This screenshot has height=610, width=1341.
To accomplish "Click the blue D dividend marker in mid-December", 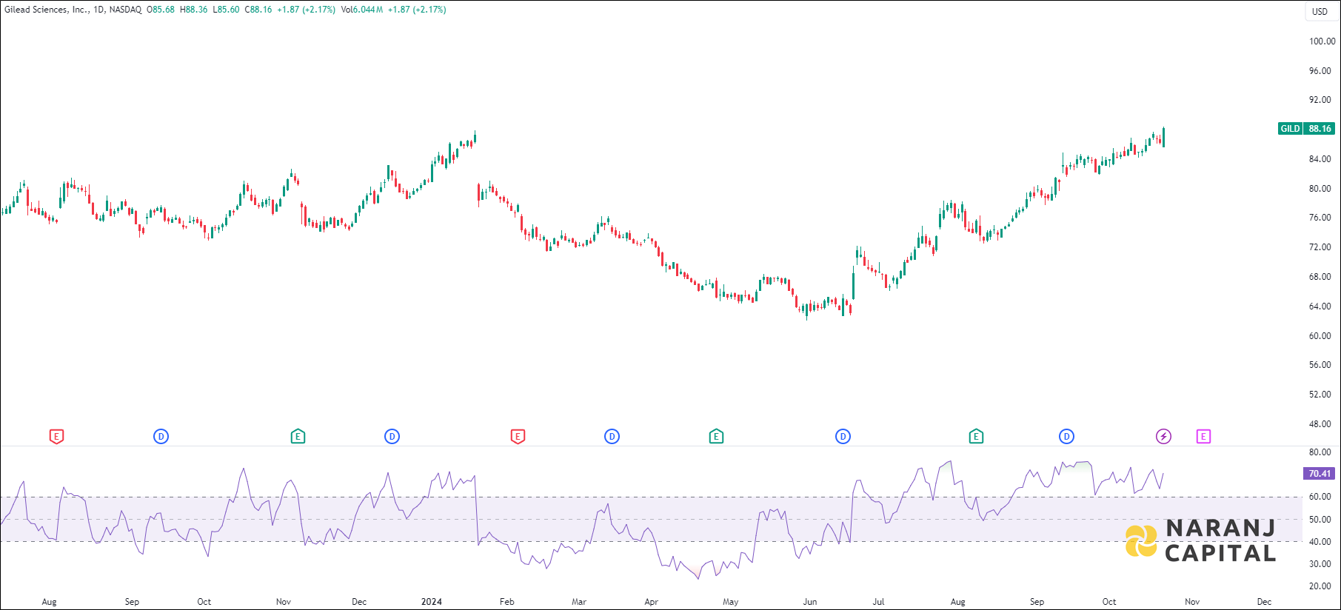I will pos(392,437).
